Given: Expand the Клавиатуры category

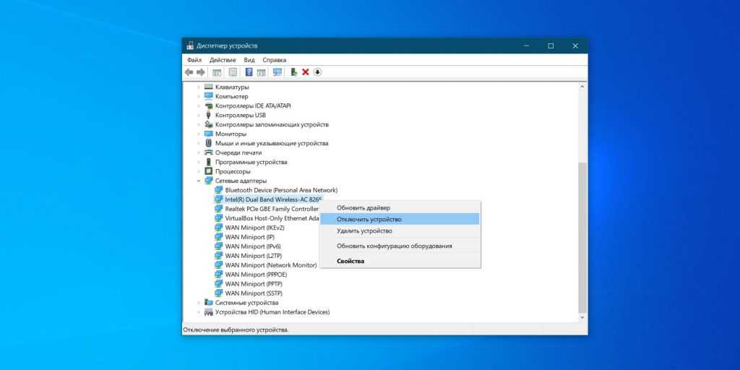Looking at the screenshot, I should click(199, 87).
